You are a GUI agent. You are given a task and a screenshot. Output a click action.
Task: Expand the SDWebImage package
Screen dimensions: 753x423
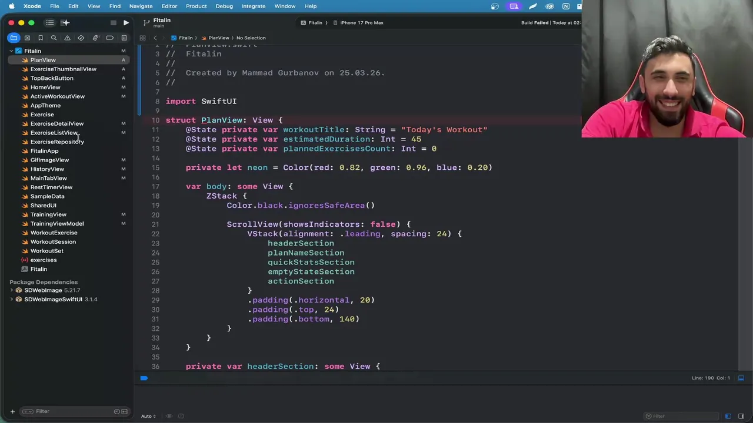coord(11,290)
